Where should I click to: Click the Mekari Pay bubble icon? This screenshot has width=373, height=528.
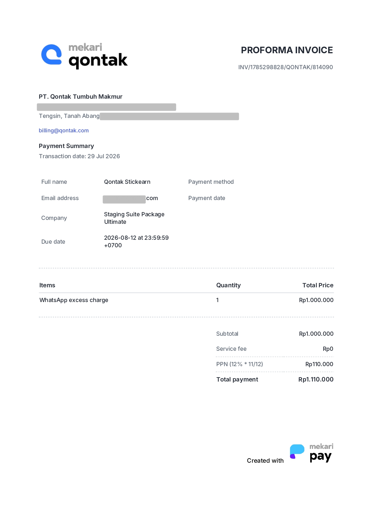[297, 451]
